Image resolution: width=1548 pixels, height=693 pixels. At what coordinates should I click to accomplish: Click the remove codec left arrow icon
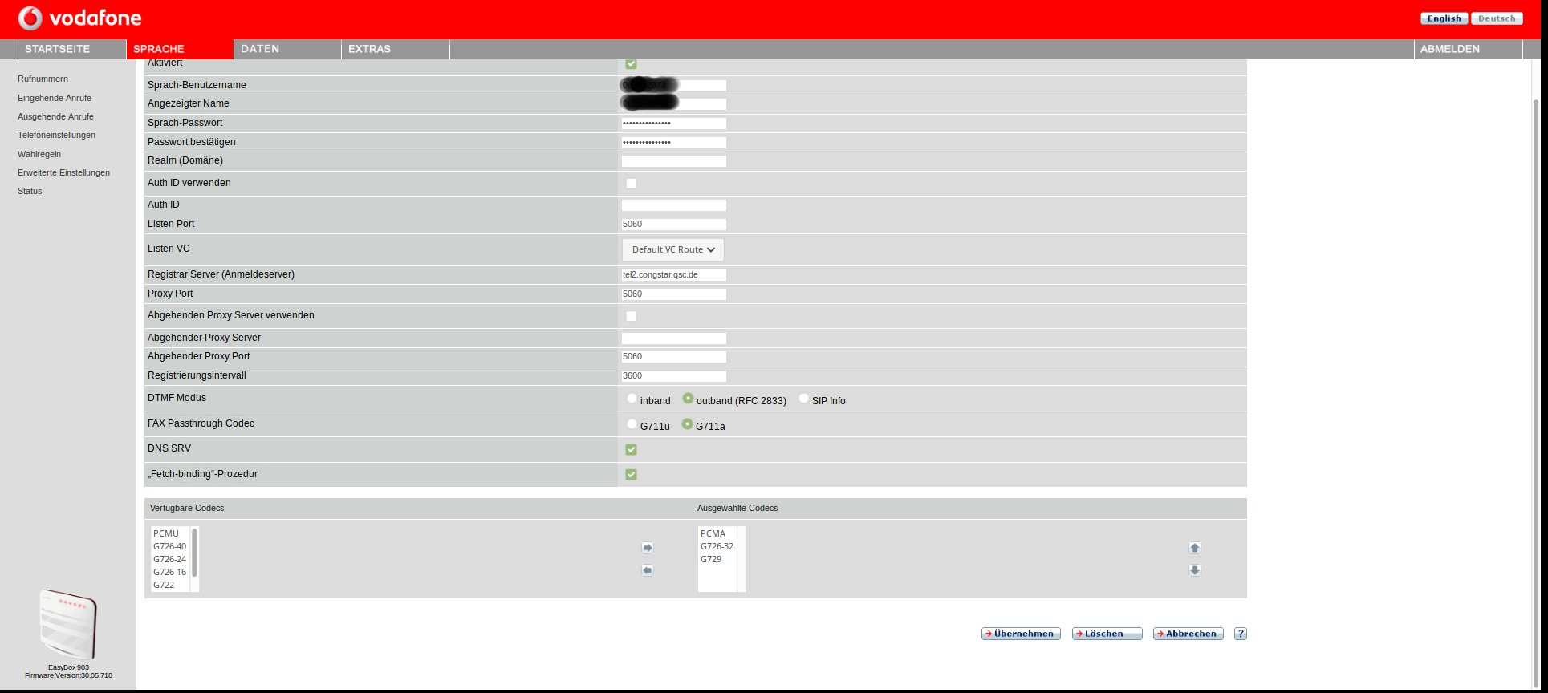[648, 570]
